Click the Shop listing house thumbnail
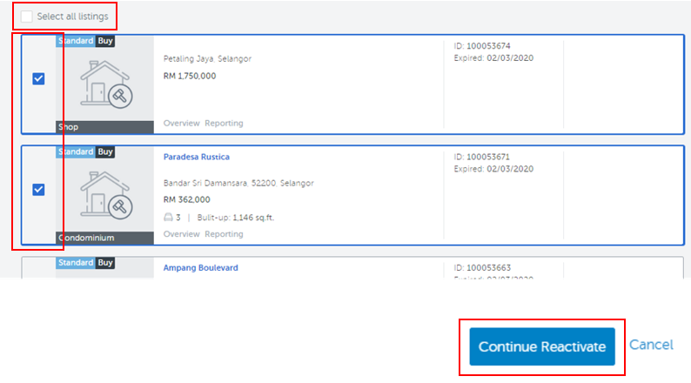This screenshot has height=383, width=691. [106, 84]
